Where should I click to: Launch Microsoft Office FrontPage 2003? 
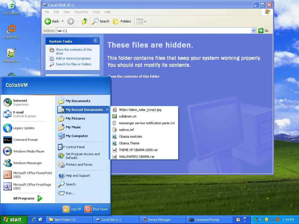tap(28, 186)
